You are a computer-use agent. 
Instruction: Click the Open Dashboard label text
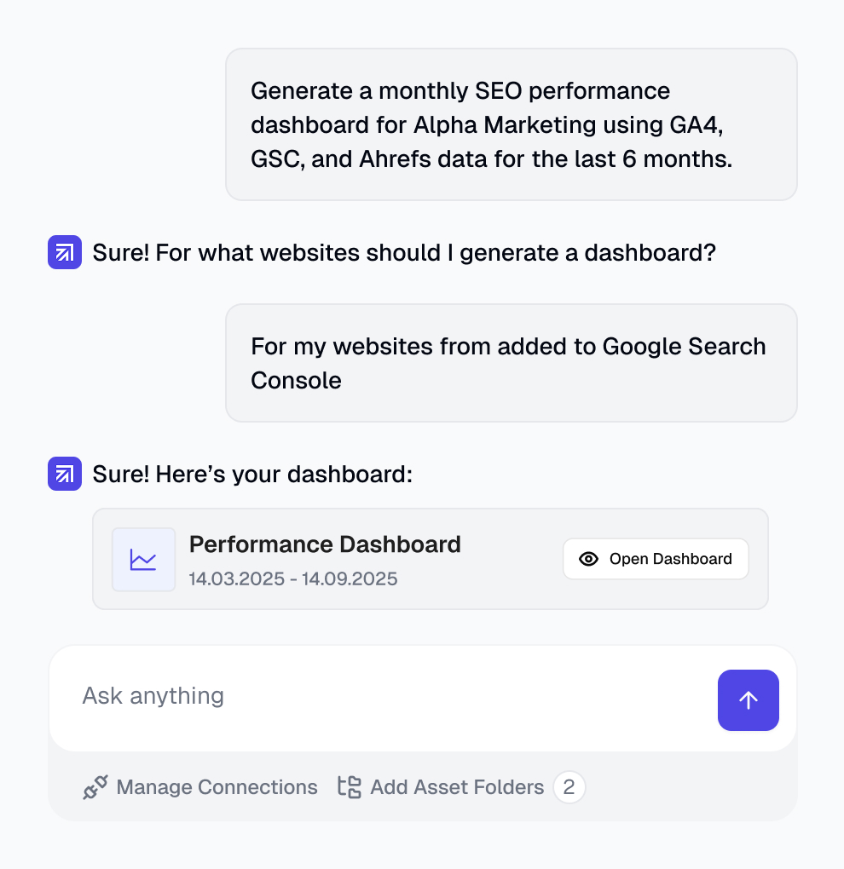(x=670, y=559)
